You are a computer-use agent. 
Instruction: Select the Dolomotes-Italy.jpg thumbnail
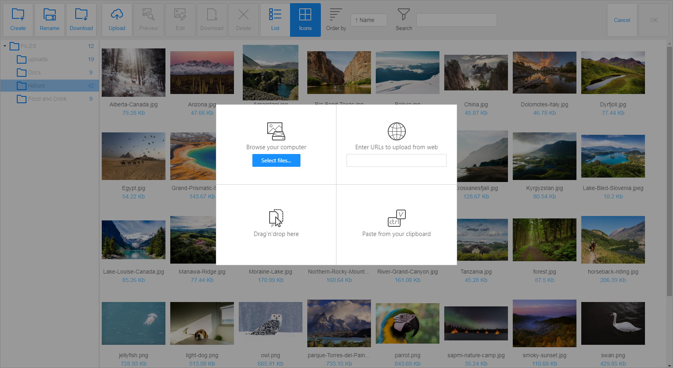coord(544,72)
